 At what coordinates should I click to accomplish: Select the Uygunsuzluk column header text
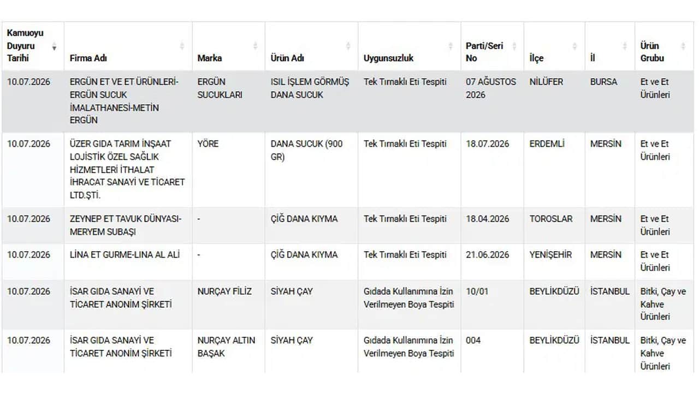(x=389, y=58)
